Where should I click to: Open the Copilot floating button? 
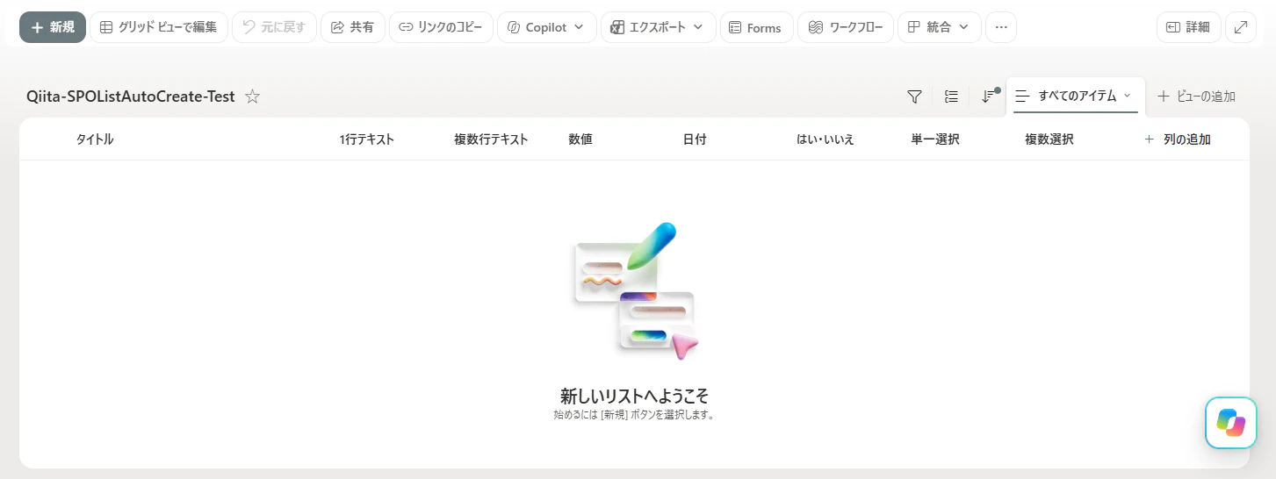pos(1230,423)
